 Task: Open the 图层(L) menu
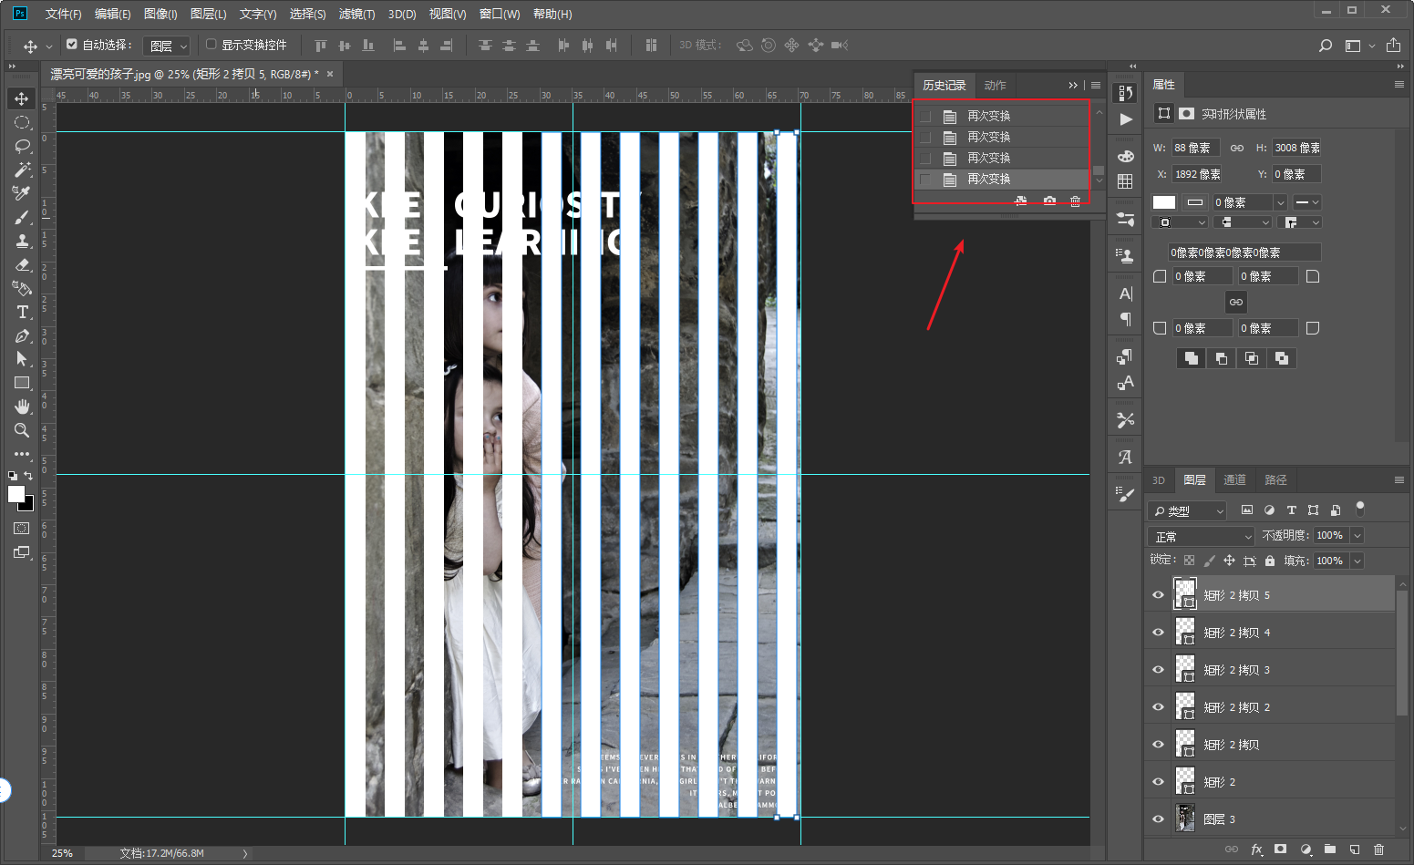pyautogui.click(x=208, y=14)
